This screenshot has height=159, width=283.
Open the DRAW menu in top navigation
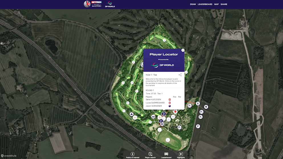click(x=193, y=4)
